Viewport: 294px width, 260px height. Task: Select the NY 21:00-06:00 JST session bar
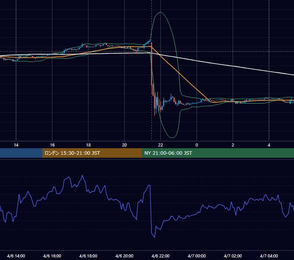pos(217,153)
